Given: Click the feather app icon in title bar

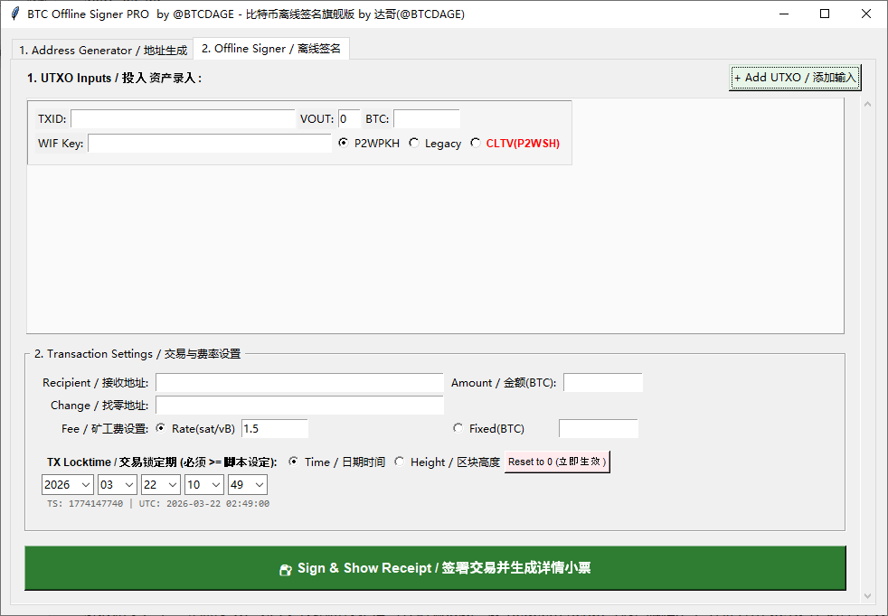Looking at the screenshot, I should point(14,14).
